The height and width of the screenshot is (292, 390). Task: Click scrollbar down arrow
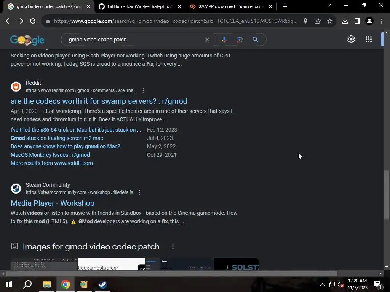pyautogui.click(x=387, y=267)
